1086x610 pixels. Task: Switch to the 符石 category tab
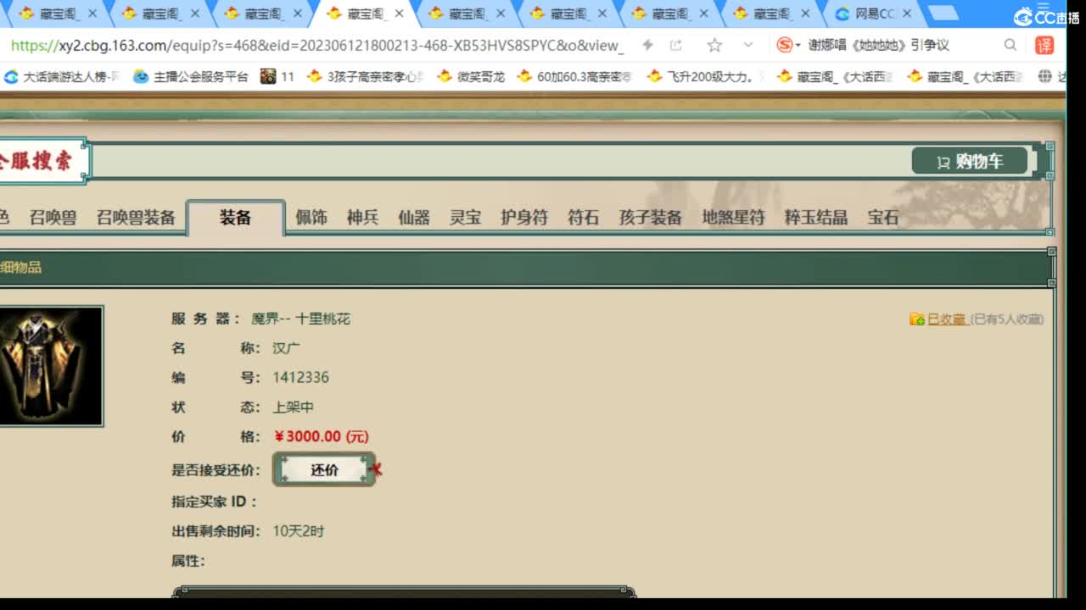click(584, 218)
